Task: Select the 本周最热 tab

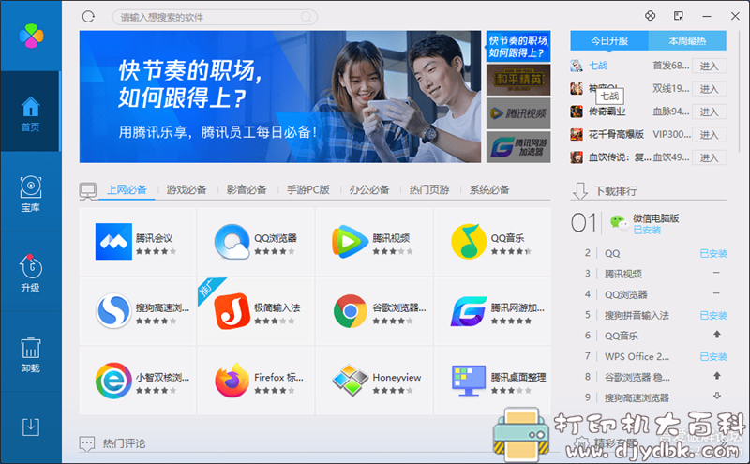Action: (x=687, y=40)
